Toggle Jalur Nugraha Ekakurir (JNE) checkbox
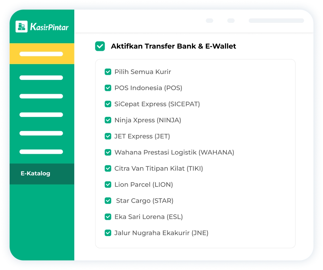Screen dimensions: 323x270 tap(108, 233)
